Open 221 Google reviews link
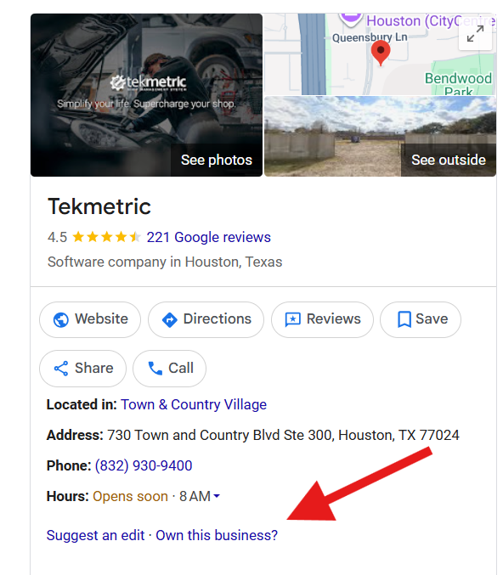The image size is (503, 575). [x=208, y=237]
